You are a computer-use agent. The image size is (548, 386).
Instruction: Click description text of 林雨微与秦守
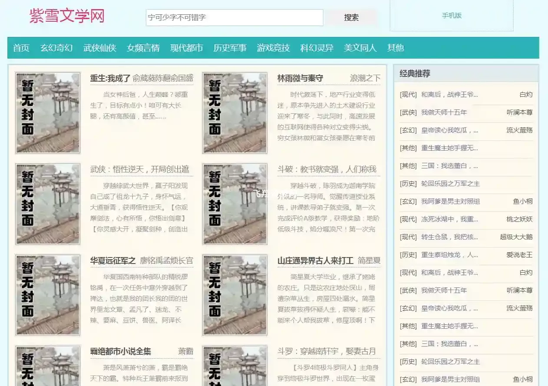pos(327,116)
